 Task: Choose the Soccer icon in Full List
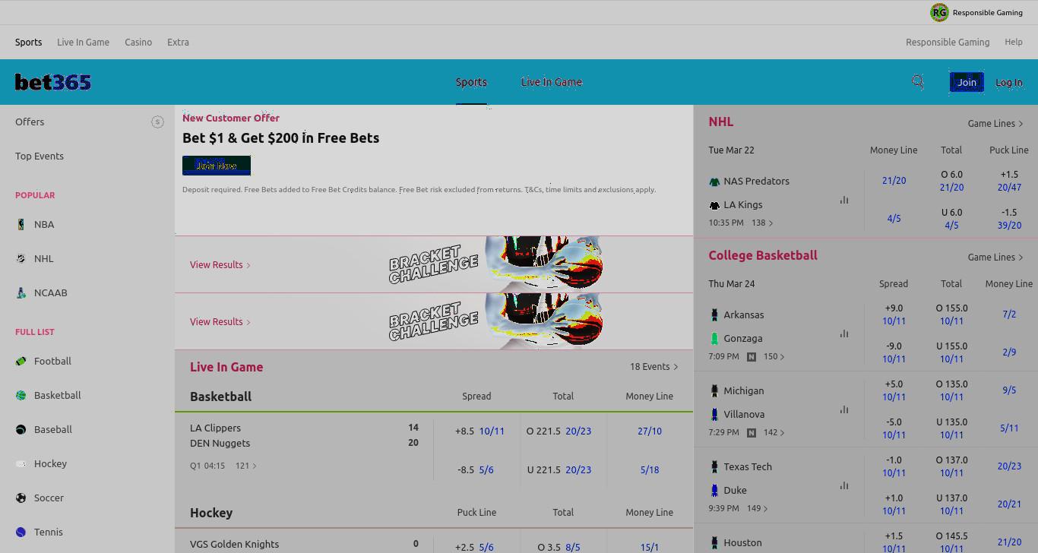click(x=21, y=498)
